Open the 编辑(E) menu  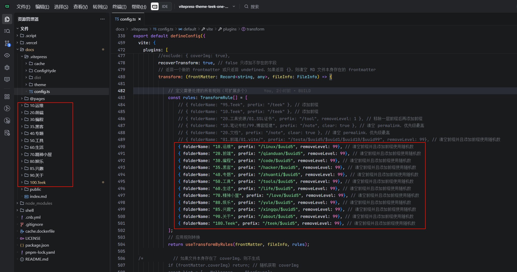click(x=42, y=7)
